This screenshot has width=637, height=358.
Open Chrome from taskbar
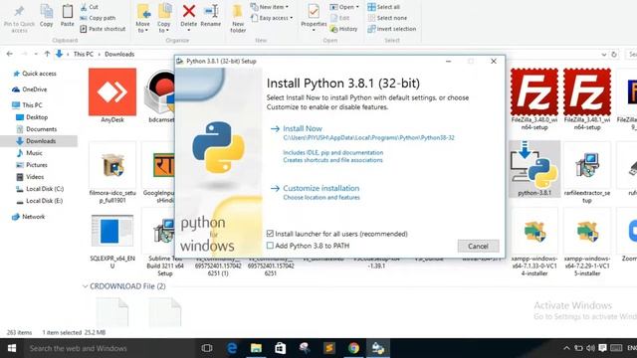click(353, 348)
